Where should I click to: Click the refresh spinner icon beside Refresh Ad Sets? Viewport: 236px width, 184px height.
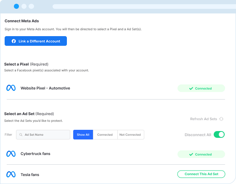pos(221,119)
